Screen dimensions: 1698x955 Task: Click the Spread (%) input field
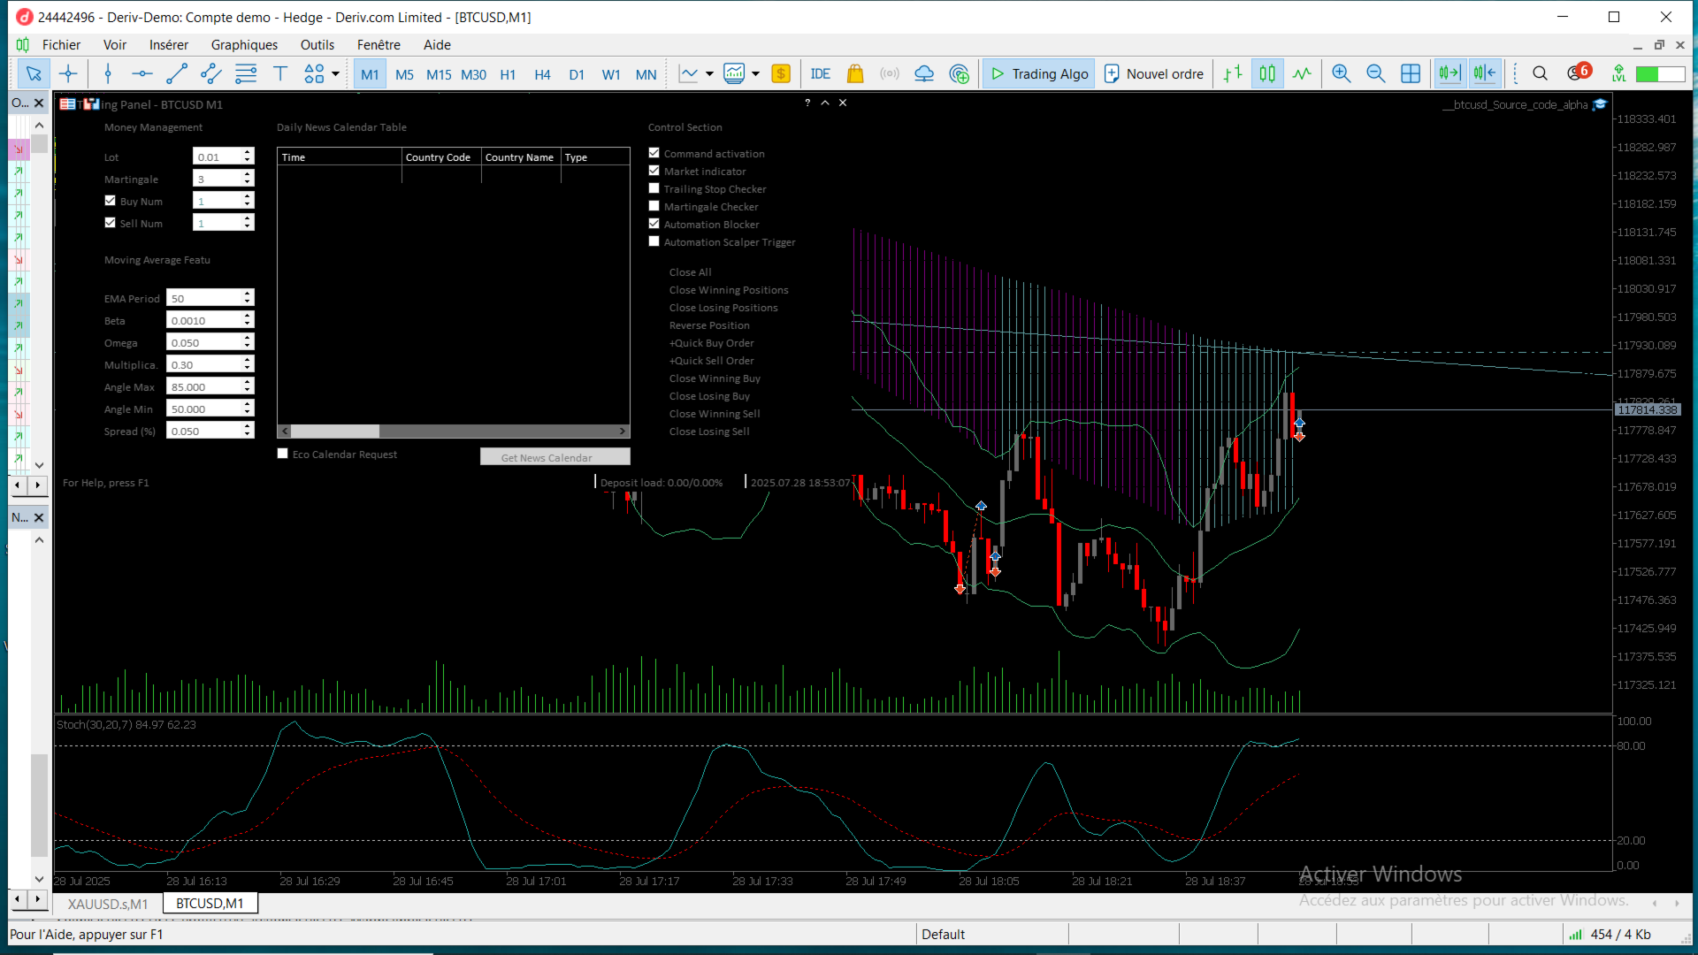point(203,431)
